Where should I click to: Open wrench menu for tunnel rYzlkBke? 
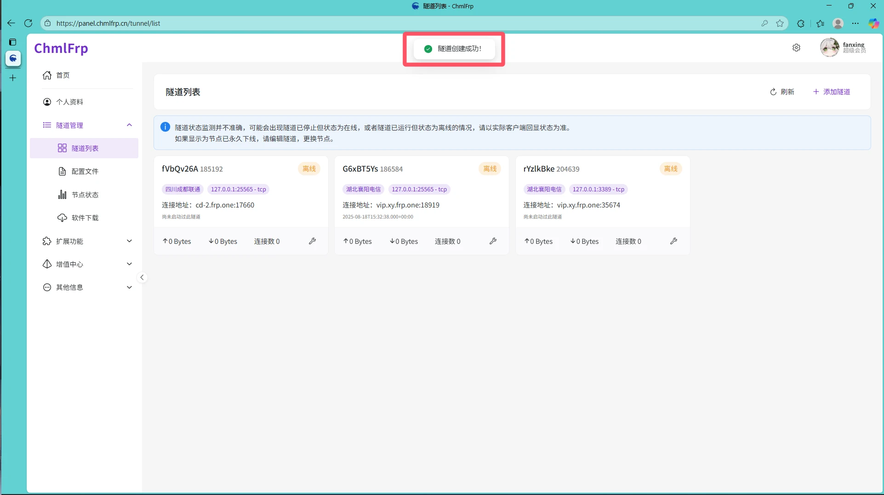click(673, 241)
